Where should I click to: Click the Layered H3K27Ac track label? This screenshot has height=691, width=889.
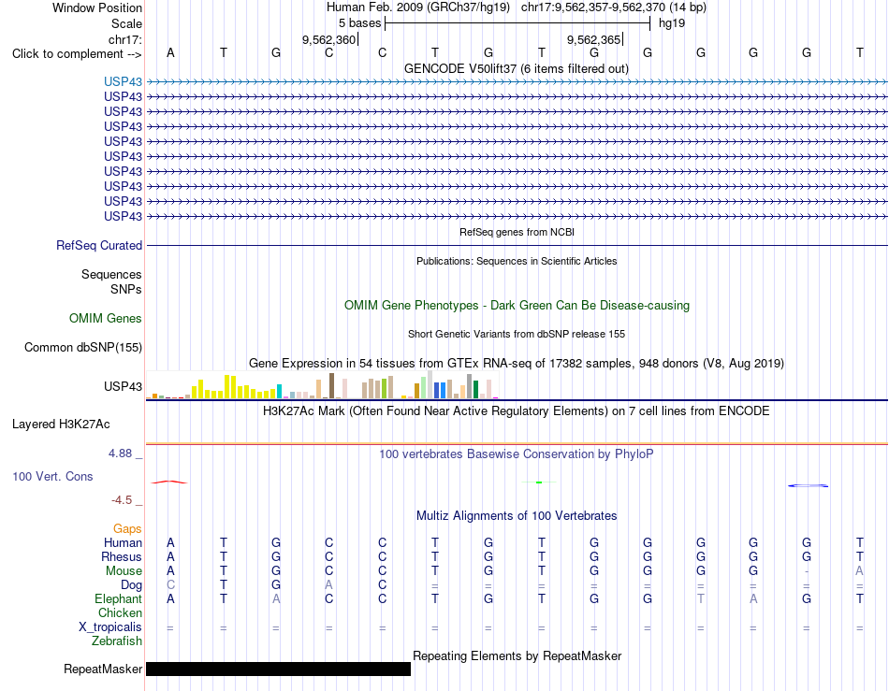click(x=61, y=425)
